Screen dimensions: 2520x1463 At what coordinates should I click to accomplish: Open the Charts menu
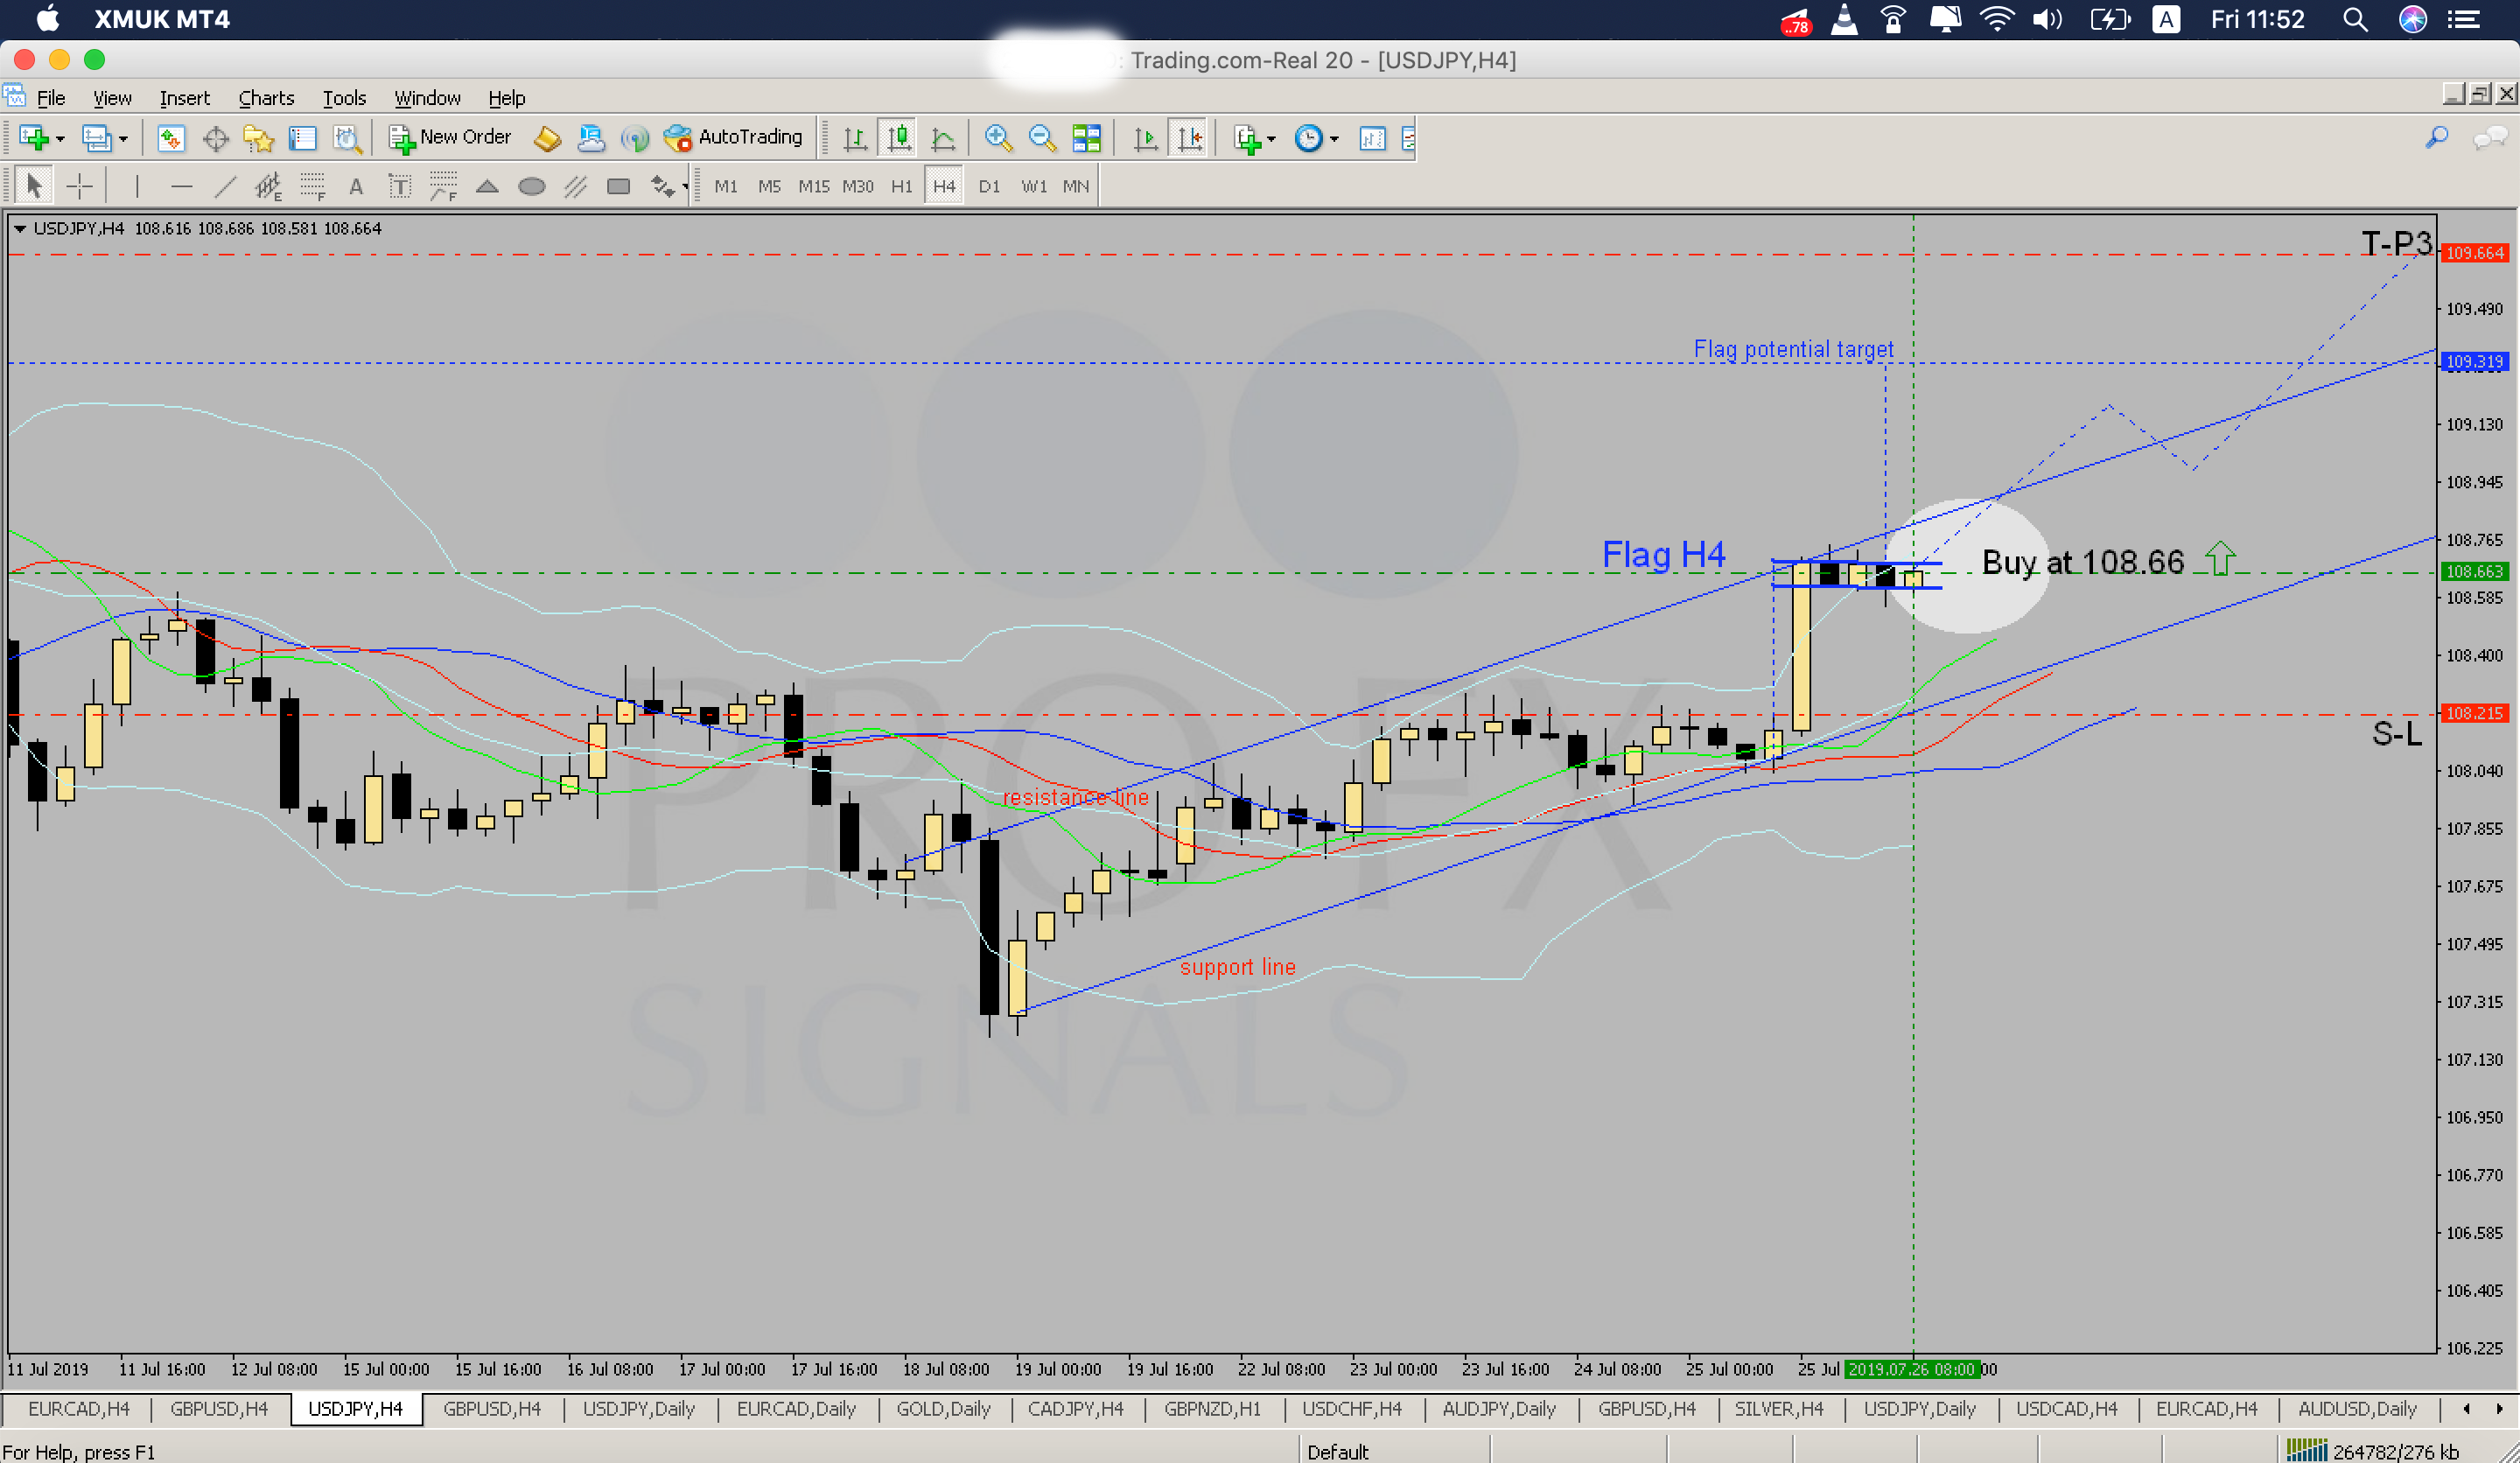coord(266,98)
